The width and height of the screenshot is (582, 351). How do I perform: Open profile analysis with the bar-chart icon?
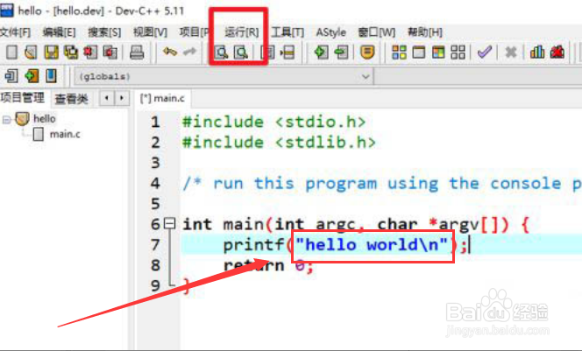tap(537, 53)
